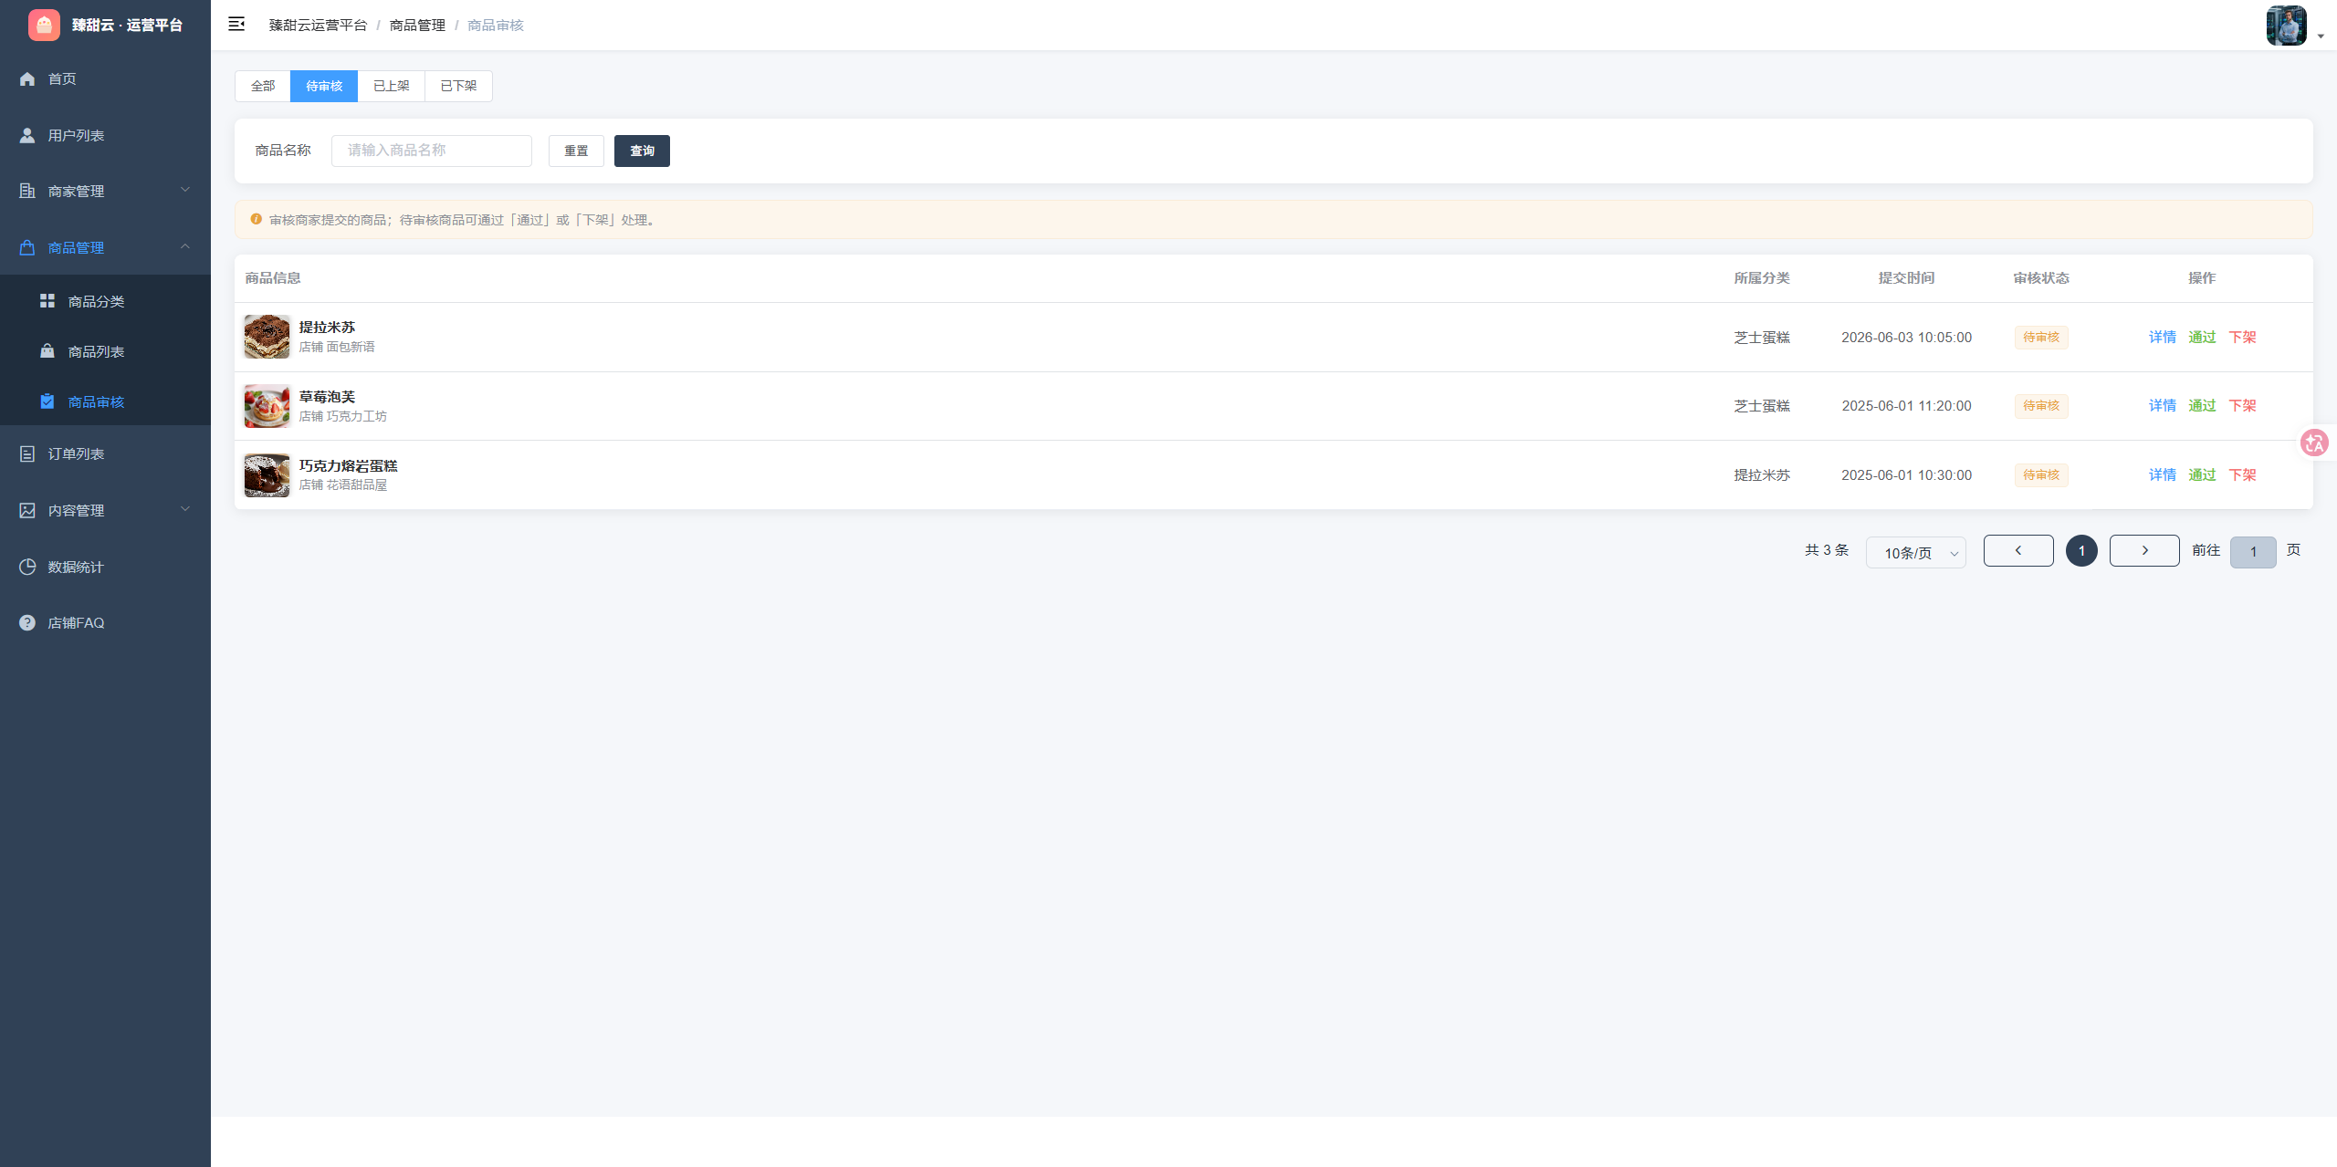Image resolution: width=2337 pixels, height=1167 pixels.
Task: Click the 草莓泡芙 product thumbnail
Action: point(267,406)
